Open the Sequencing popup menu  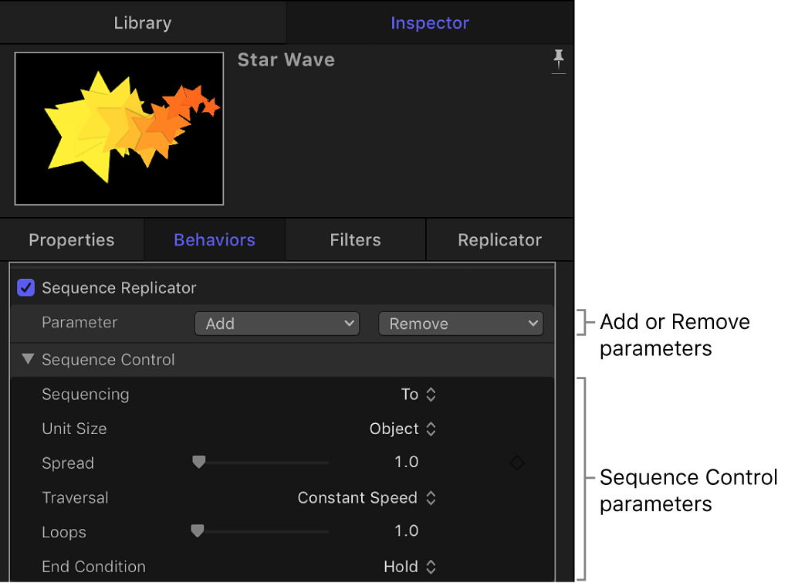click(x=419, y=395)
